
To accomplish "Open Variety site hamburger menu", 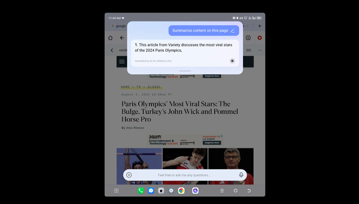I will coord(122,61).
